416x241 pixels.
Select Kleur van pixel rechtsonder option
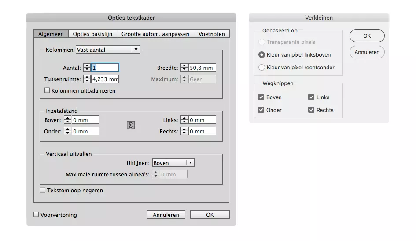pyautogui.click(x=262, y=68)
